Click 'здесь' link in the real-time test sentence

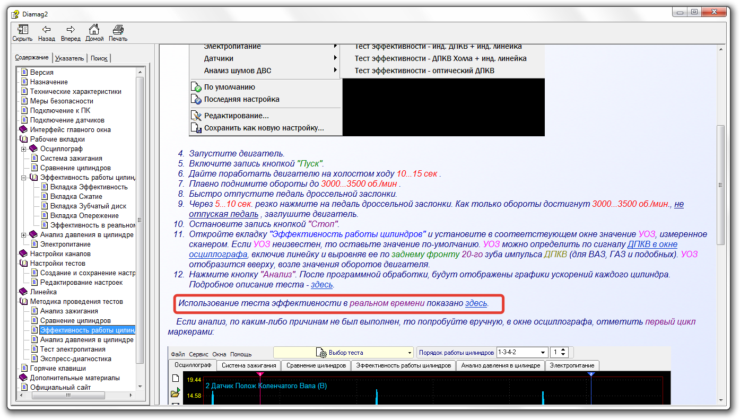pyautogui.click(x=476, y=303)
